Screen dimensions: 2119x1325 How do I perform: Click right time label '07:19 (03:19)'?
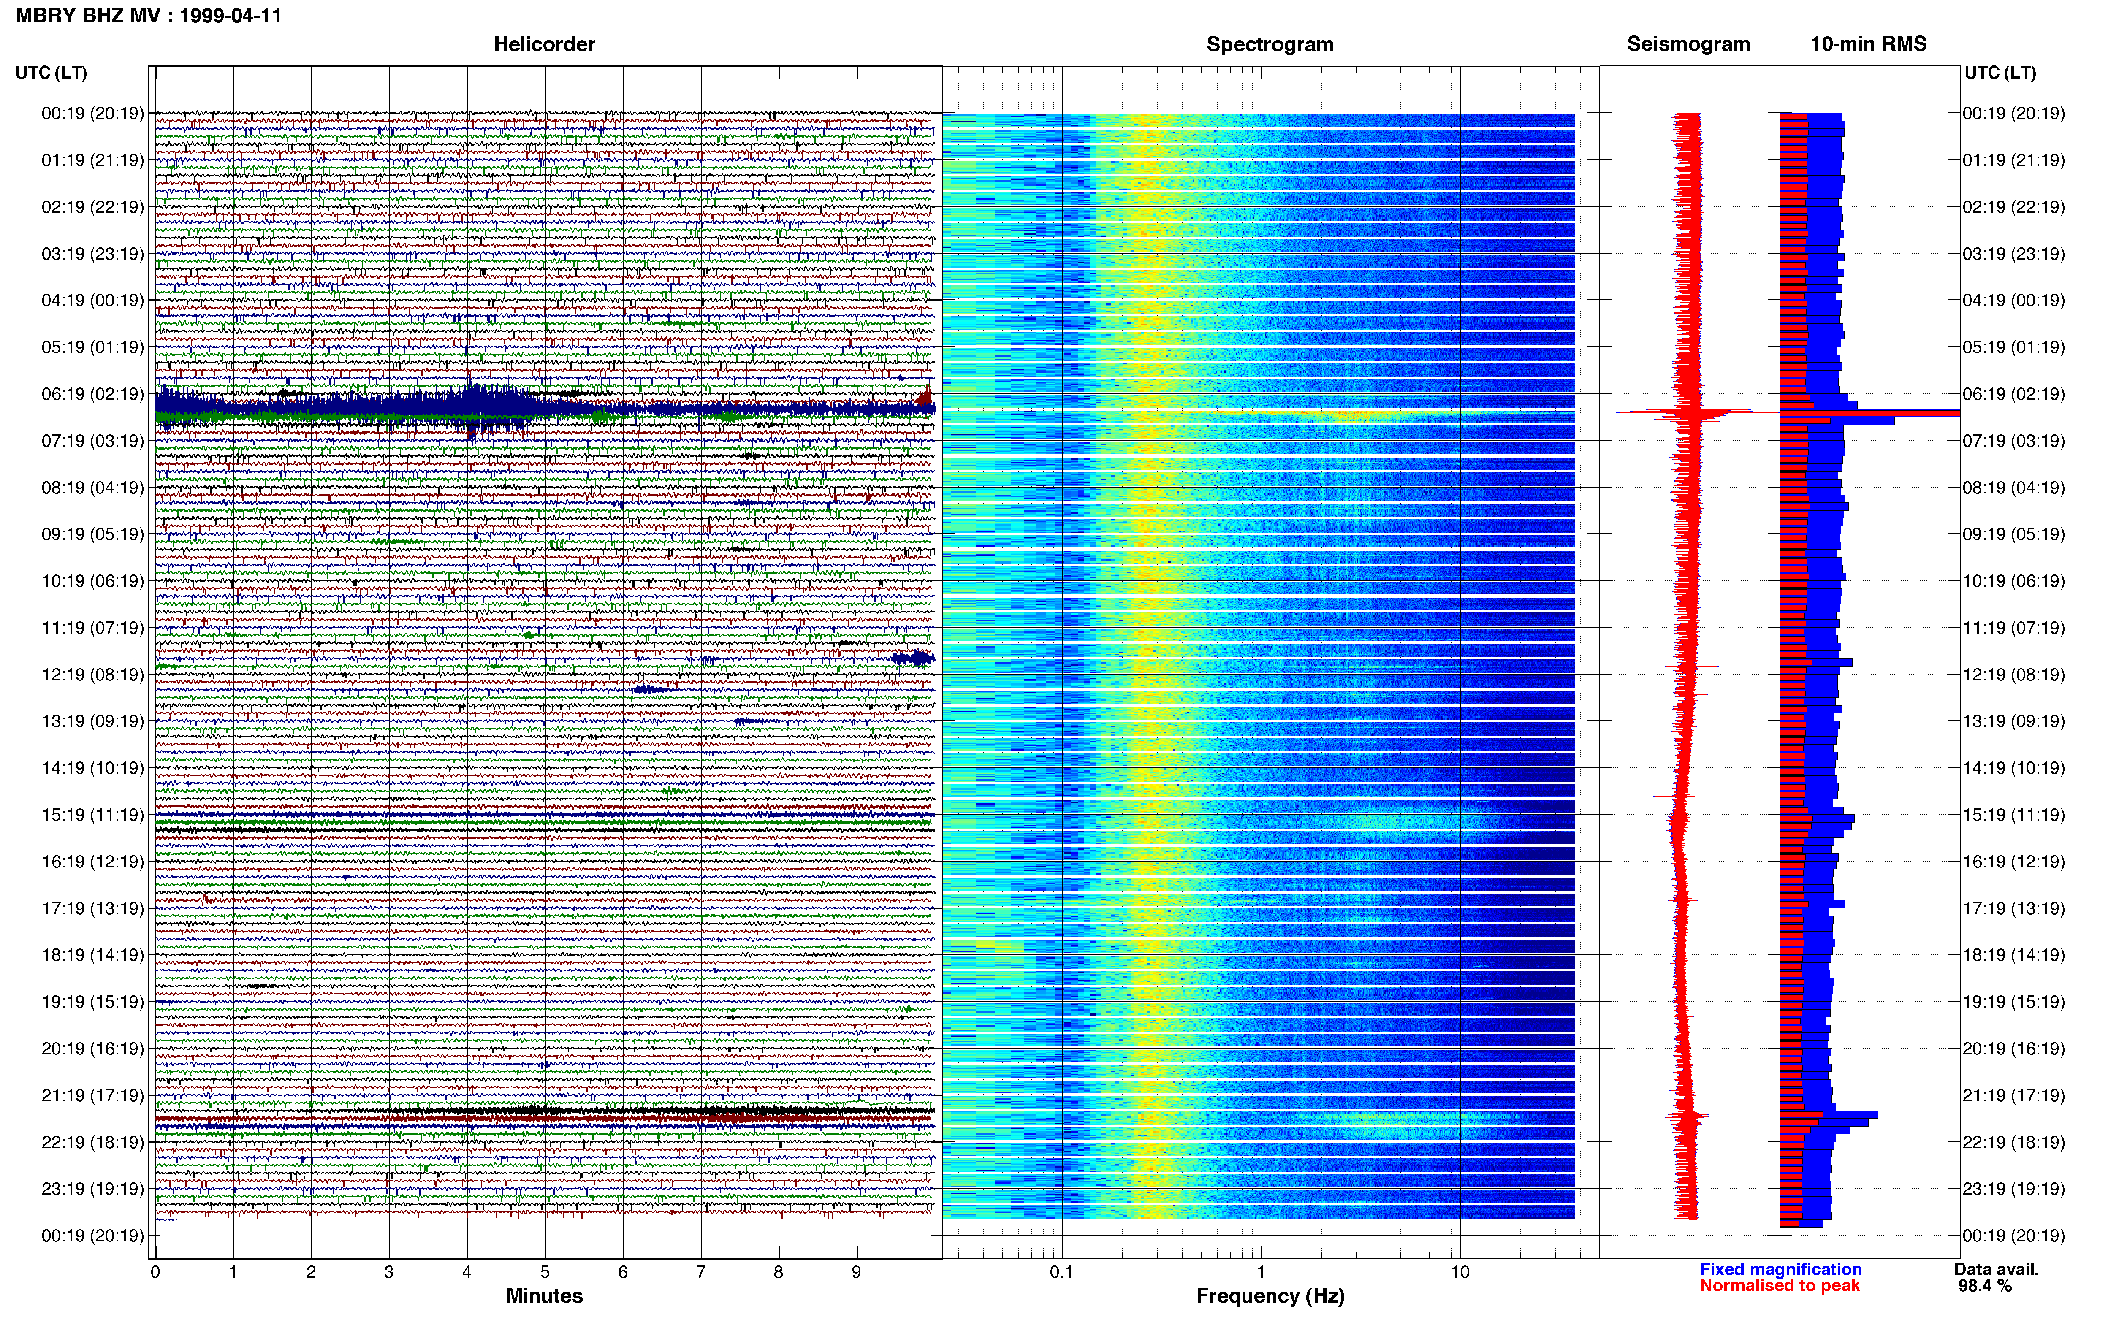pyautogui.click(x=2014, y=441)
